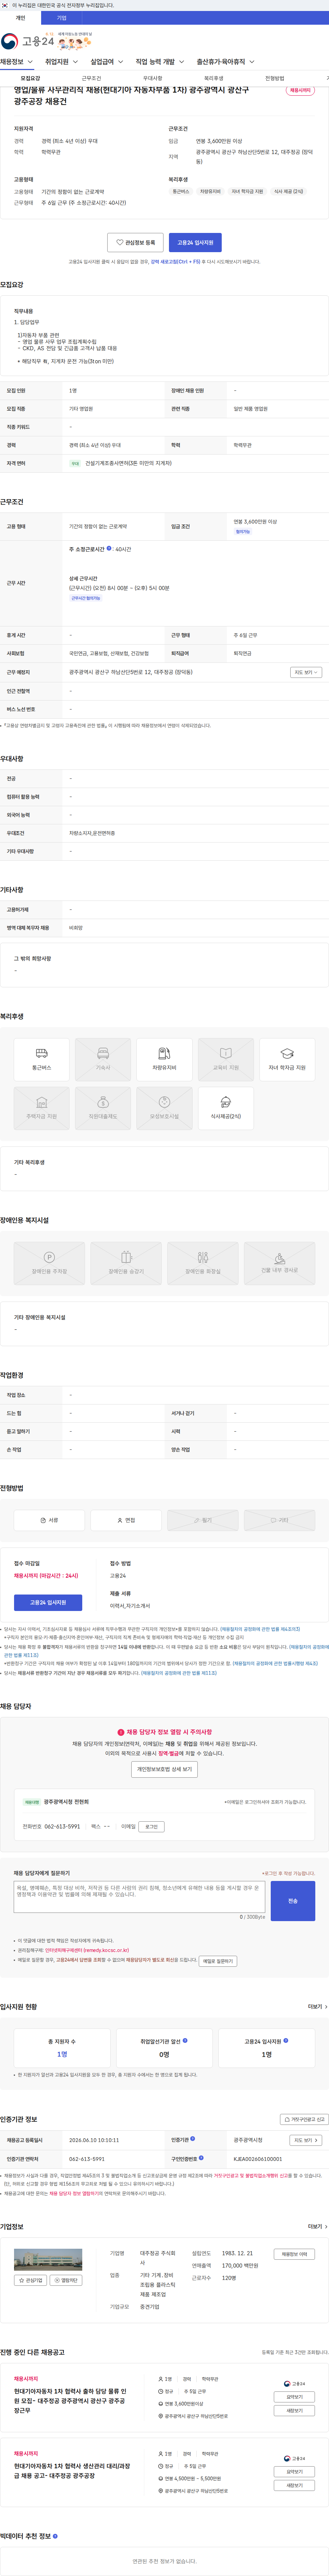Click the 기숙사 welfare icon

point(103,1059)
